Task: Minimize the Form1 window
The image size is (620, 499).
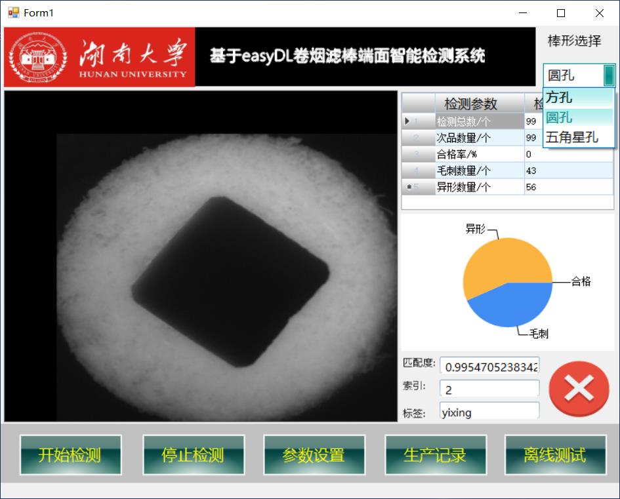Action: point(523,13)
